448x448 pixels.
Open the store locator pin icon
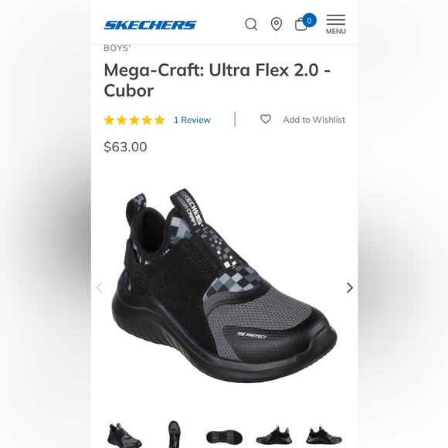[277, 24]
